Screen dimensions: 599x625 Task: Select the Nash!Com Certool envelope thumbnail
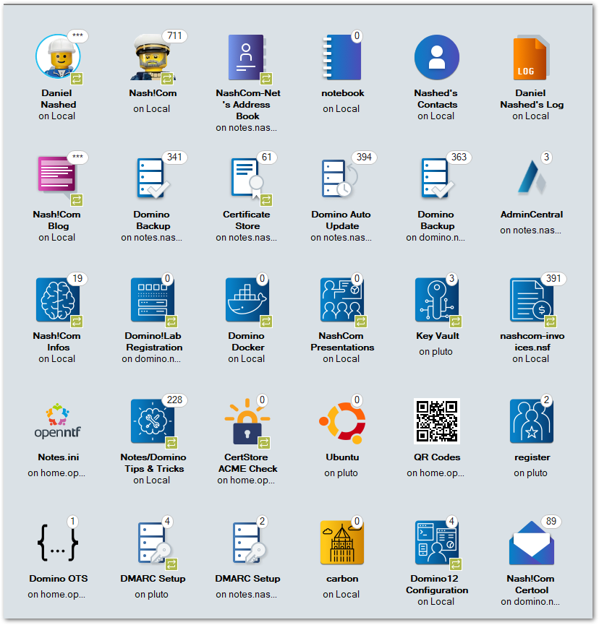531,544
